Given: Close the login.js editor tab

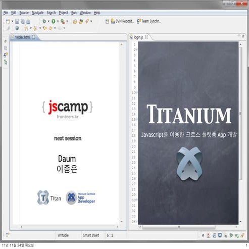Looking at the screenshot, I should [x=146, y=37].
